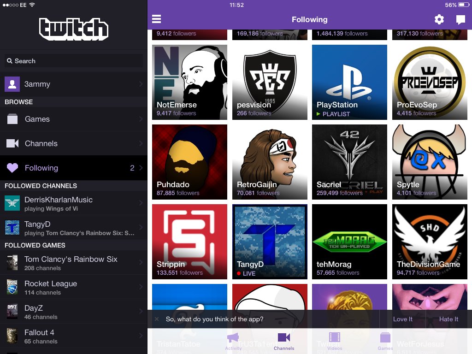Tap the battery indicator in status bar
Image resolution: width=472 pixels, height=354 pixels.
click(x=464, y=5)
